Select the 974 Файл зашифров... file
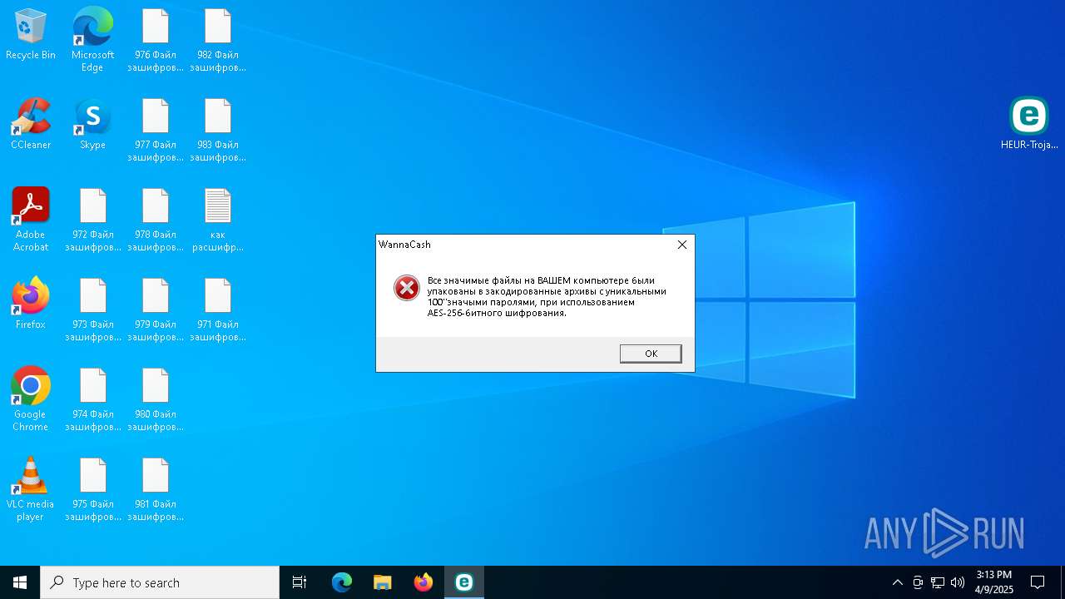 point(93,399)
